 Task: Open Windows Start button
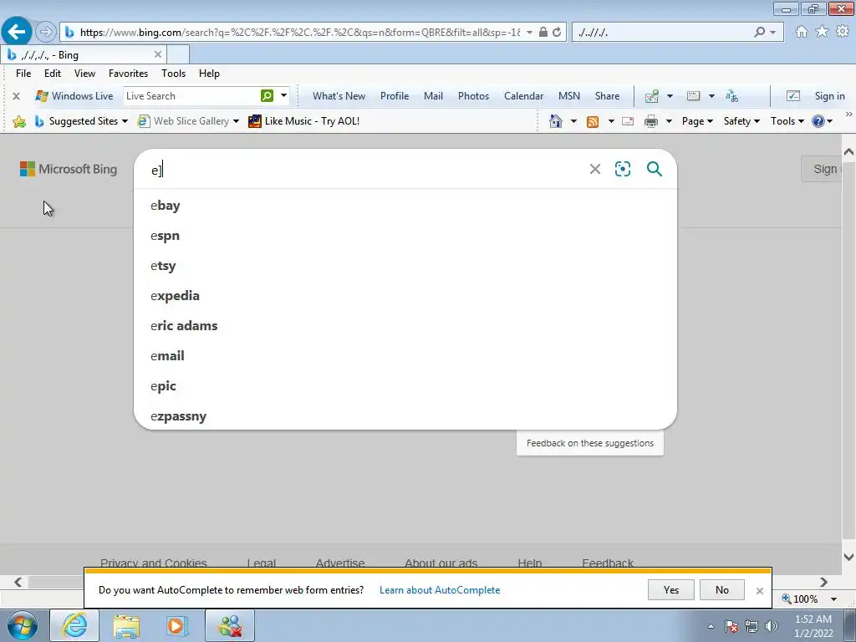[x=23, y=625]
